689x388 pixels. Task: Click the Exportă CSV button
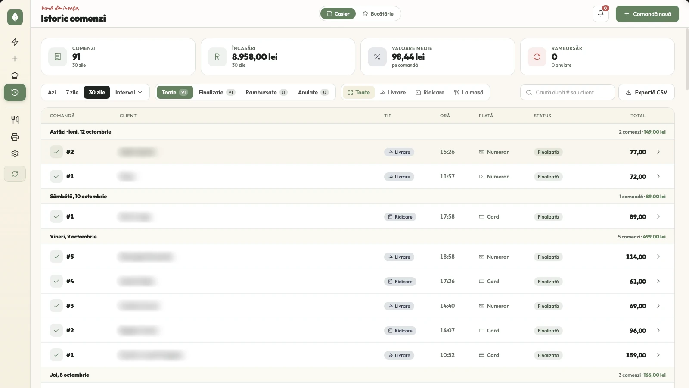(x=646, y=92)
